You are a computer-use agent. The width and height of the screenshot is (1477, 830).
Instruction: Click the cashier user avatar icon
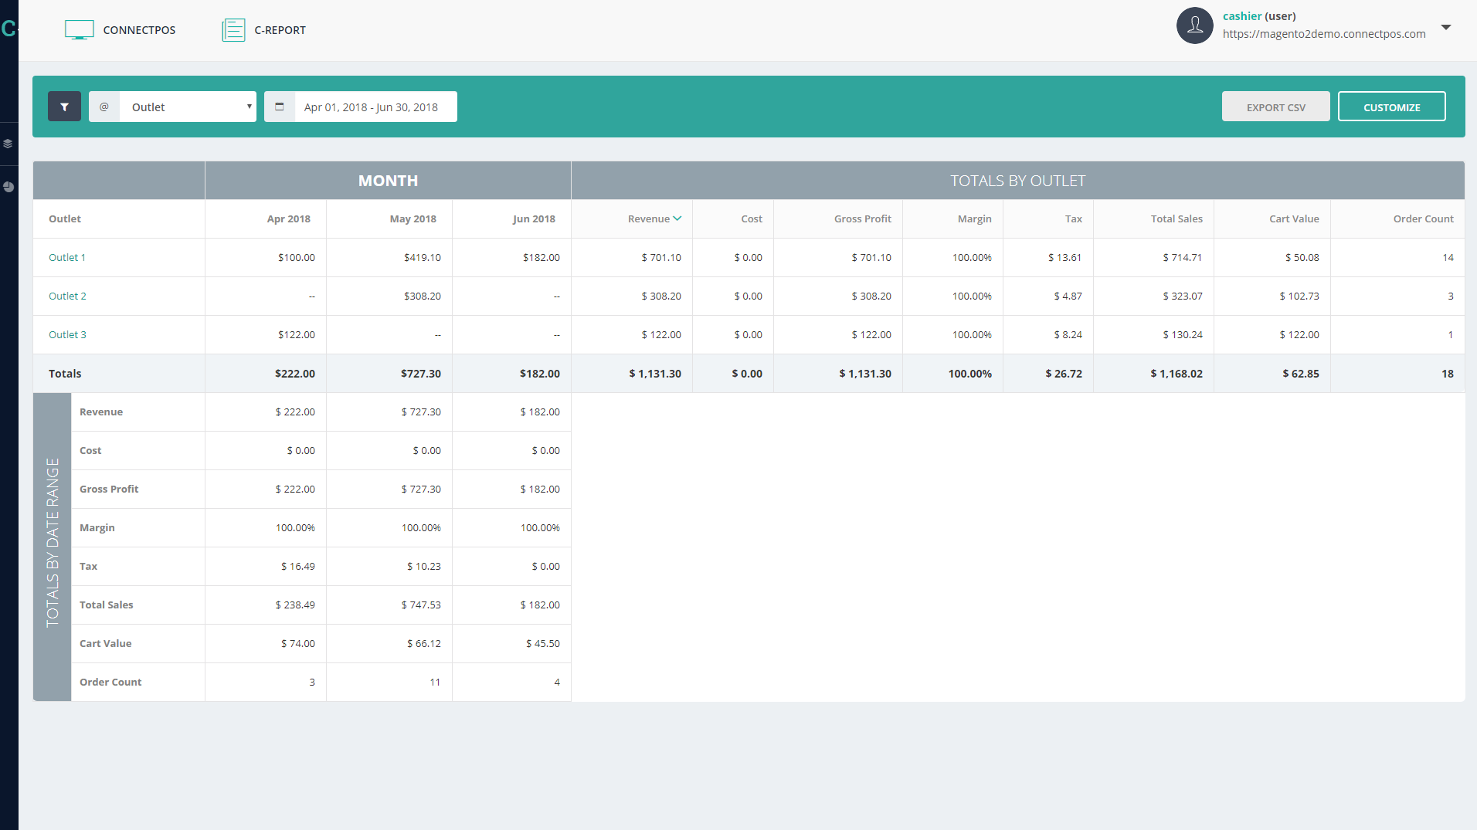(1193, 25)
